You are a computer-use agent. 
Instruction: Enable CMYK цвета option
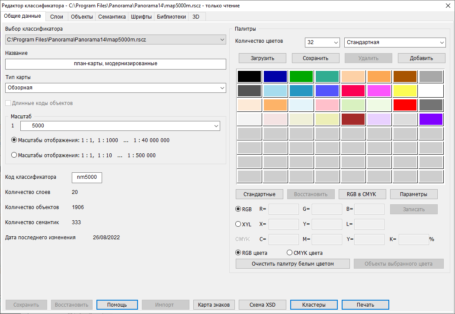click(x=290, y=253)
